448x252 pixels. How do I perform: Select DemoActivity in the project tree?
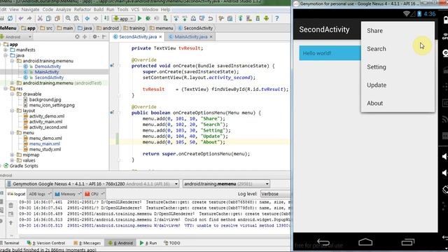(48, 66)
